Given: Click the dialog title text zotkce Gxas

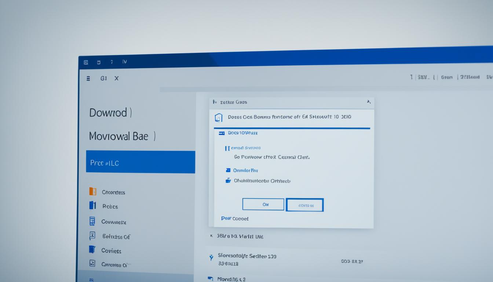Looking at the screenshot, I should [x=234, y=102].
